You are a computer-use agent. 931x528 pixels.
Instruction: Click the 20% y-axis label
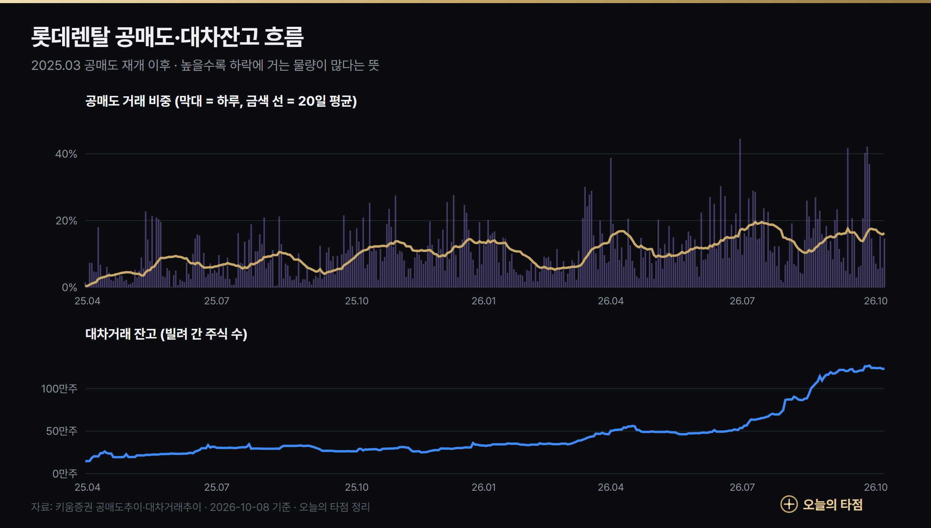66,221
